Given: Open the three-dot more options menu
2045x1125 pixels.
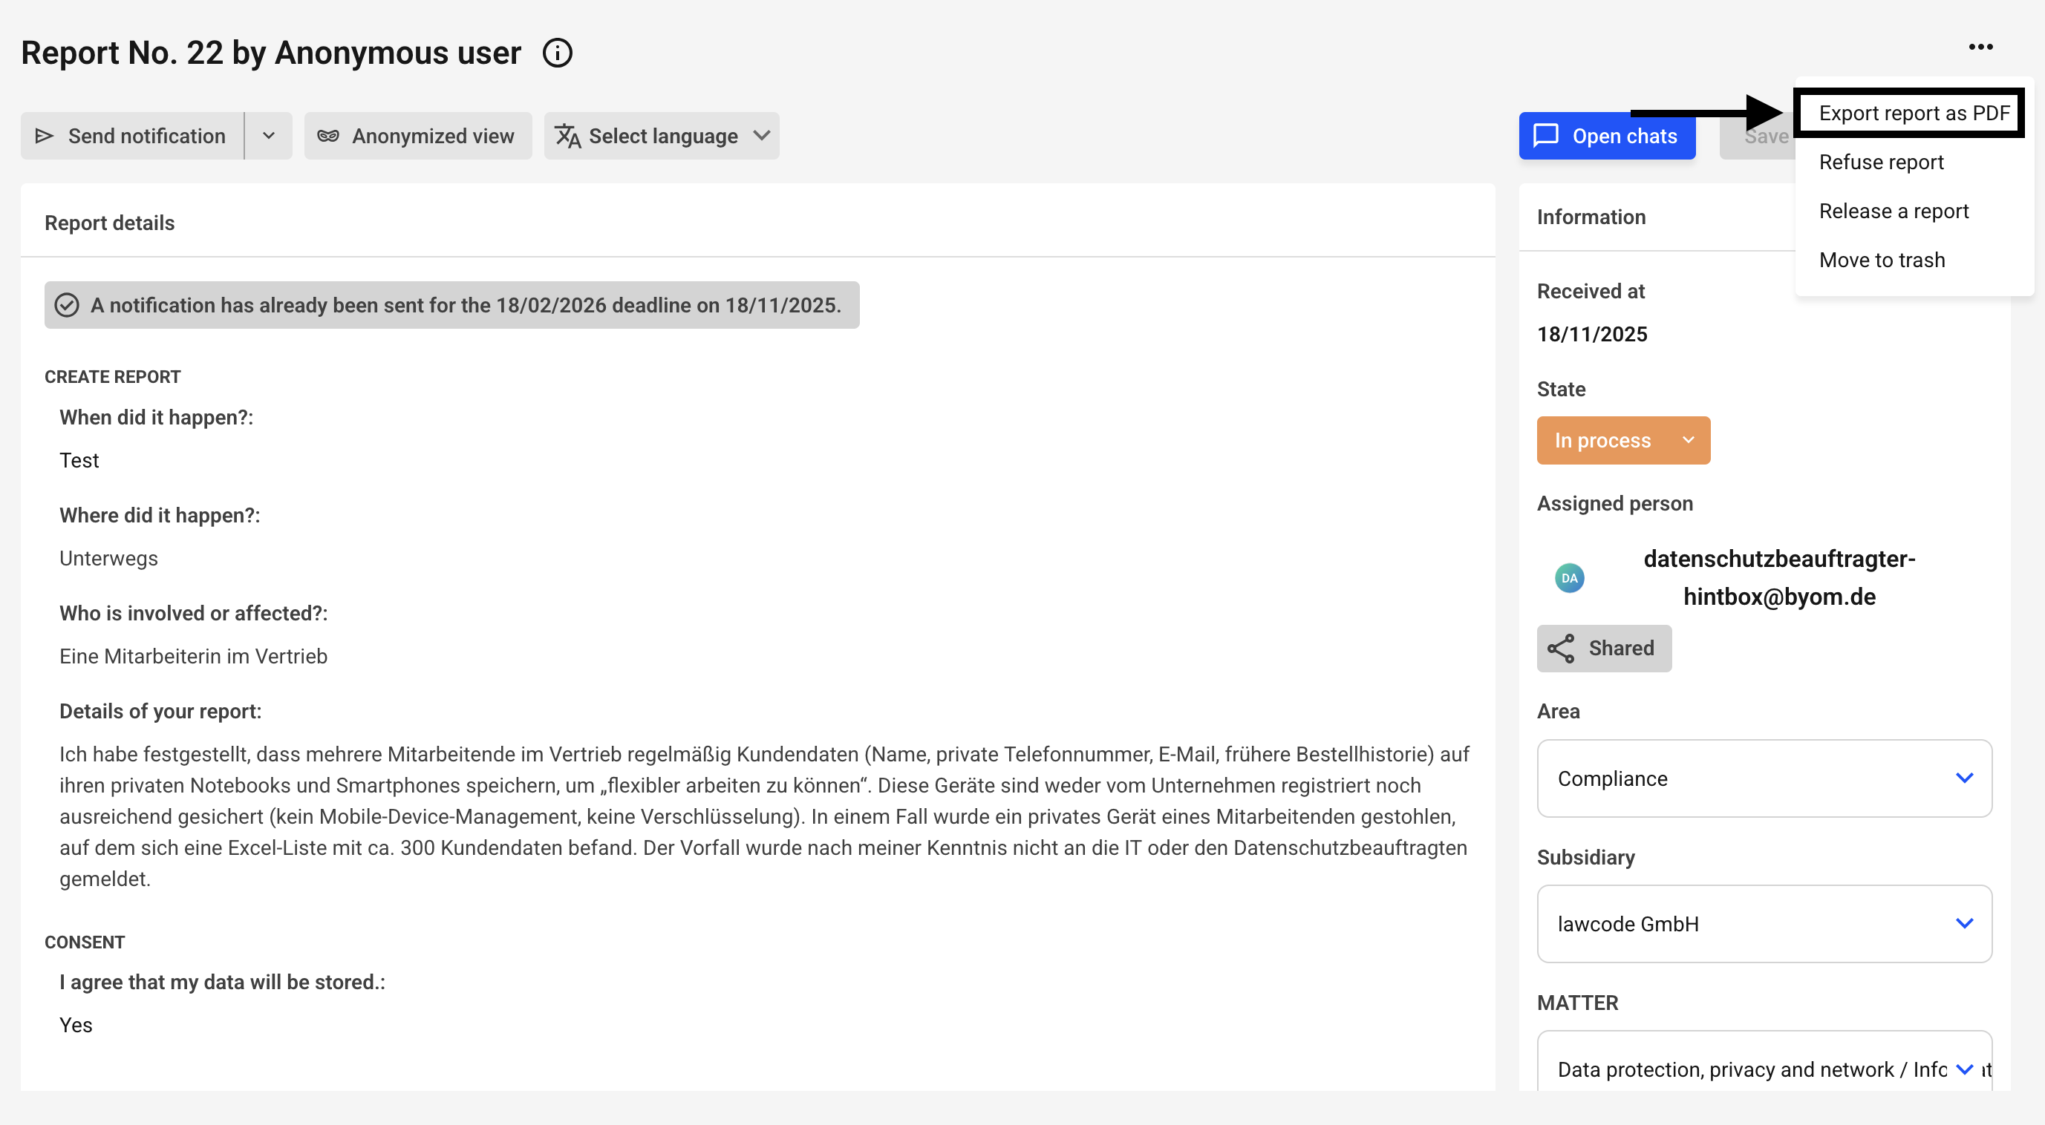Looking at the screenshot, I should [x=1980, y=47].
